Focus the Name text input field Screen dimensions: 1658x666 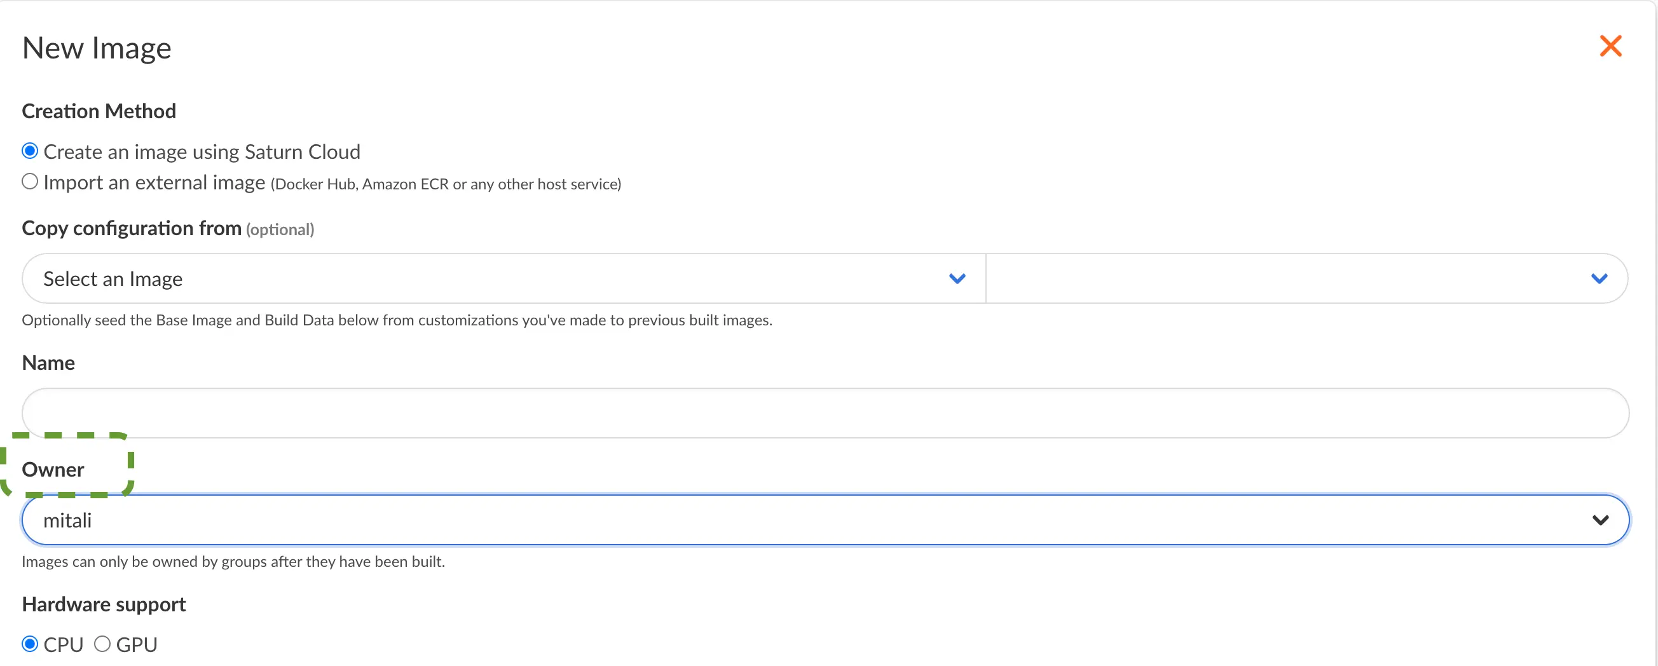(824, 413)
